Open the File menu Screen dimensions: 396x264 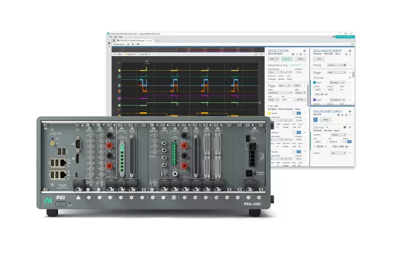110,38
